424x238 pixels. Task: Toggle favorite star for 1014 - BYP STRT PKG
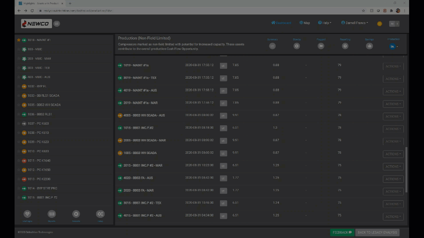coord(19,188)
